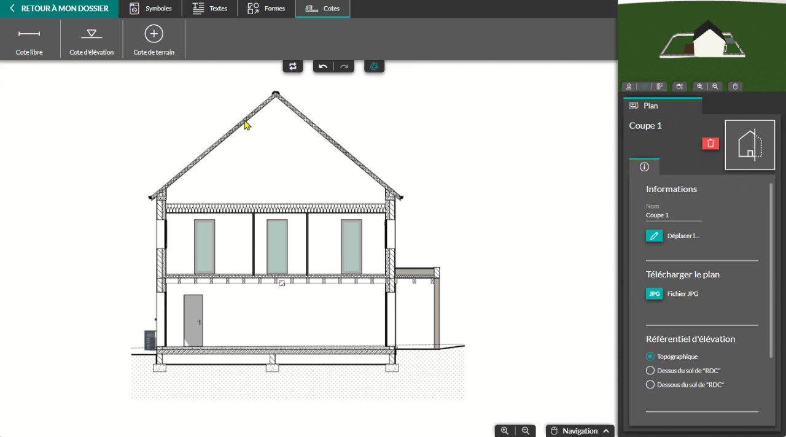Screen dimensions: 786x437
Task: Click the undo arrow above the drawing
Action: (323, 66)
